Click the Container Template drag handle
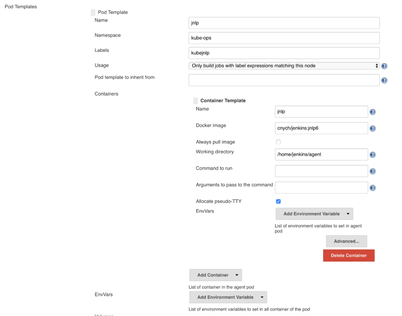The height and width of the screenshot is (316, 402). coord(196,101)
